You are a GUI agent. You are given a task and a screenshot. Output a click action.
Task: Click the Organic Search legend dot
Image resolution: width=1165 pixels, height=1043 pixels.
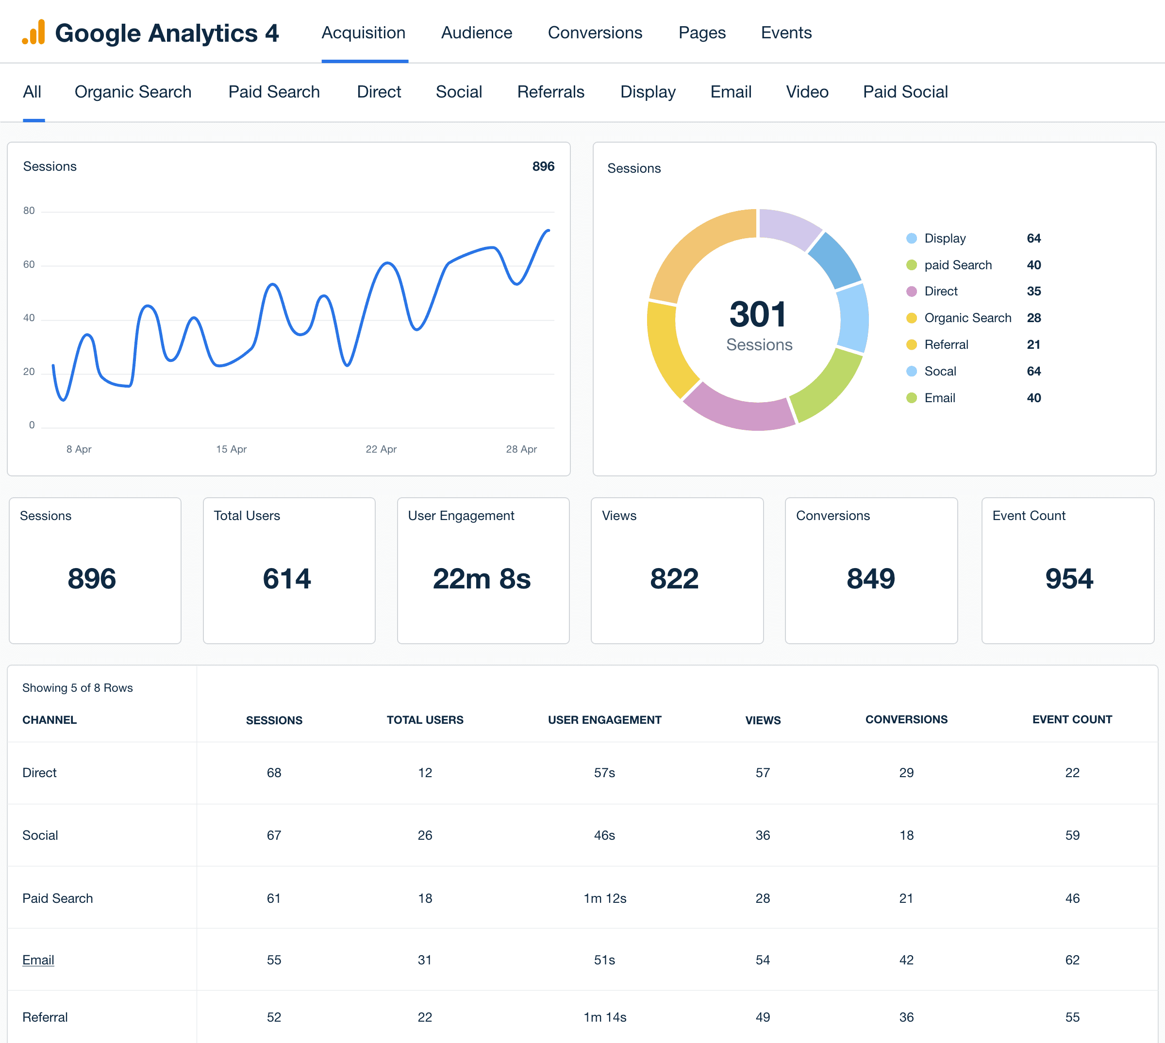[x=911, y=317]
